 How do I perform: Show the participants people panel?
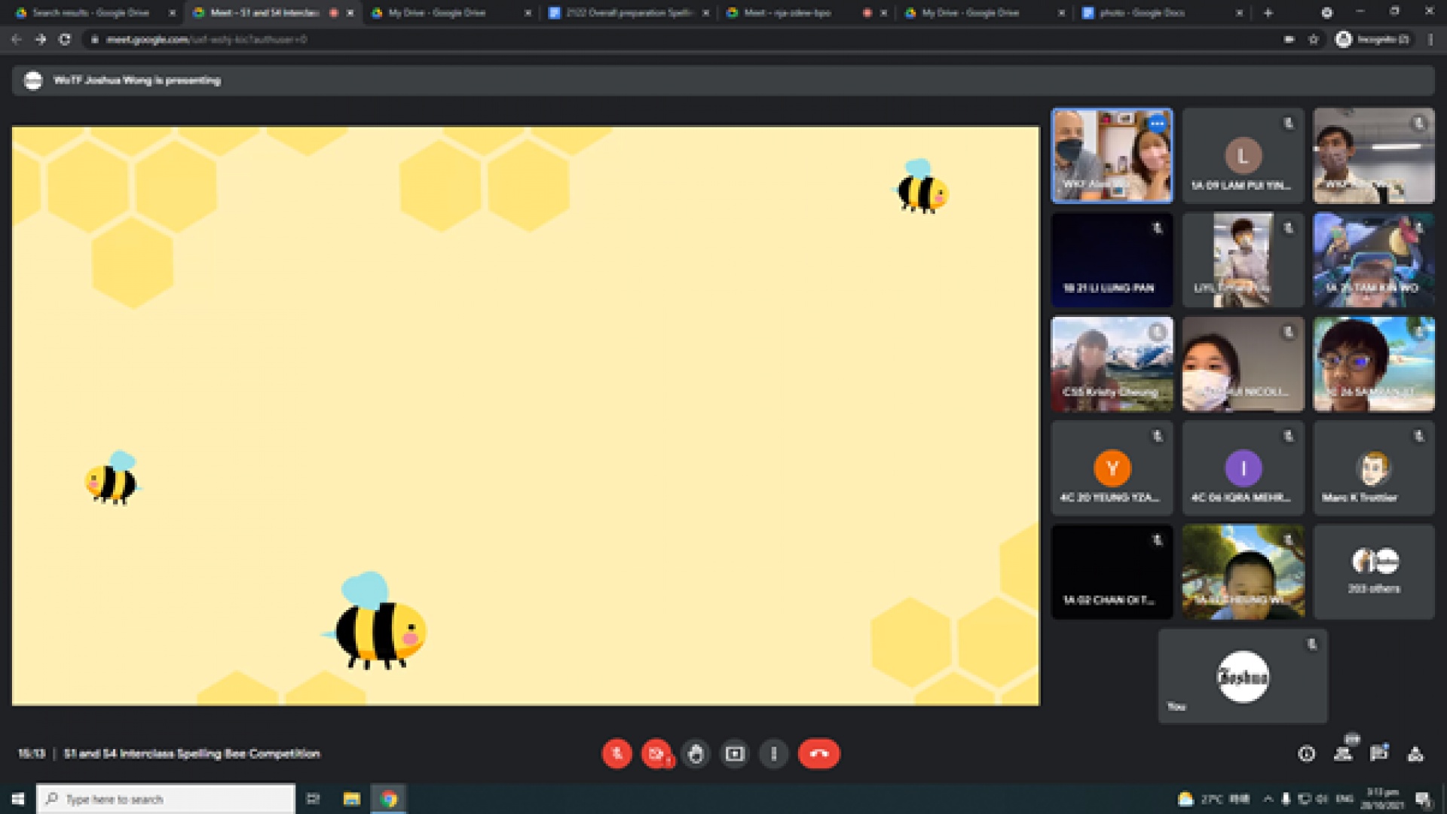(x=1343, y=754)
